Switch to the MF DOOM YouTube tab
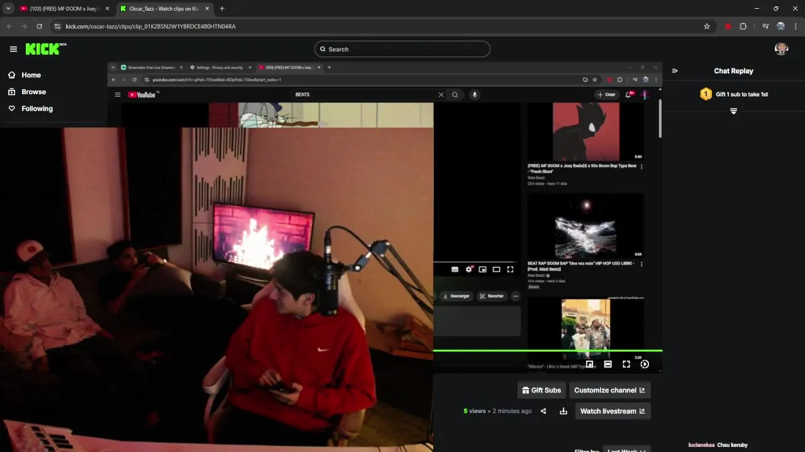 click(63, 9)
